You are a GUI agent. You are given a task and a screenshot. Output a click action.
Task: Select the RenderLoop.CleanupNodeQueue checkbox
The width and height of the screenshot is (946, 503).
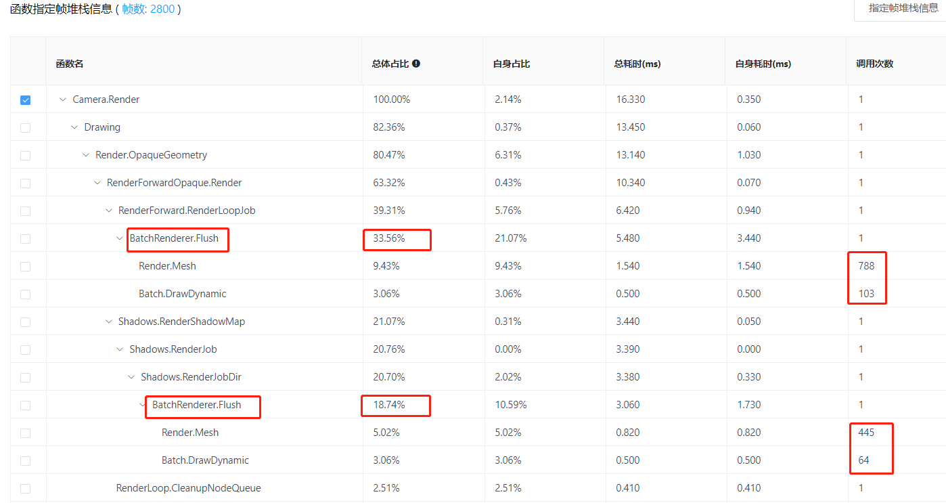pyautogui.click(x=26, y=489)
